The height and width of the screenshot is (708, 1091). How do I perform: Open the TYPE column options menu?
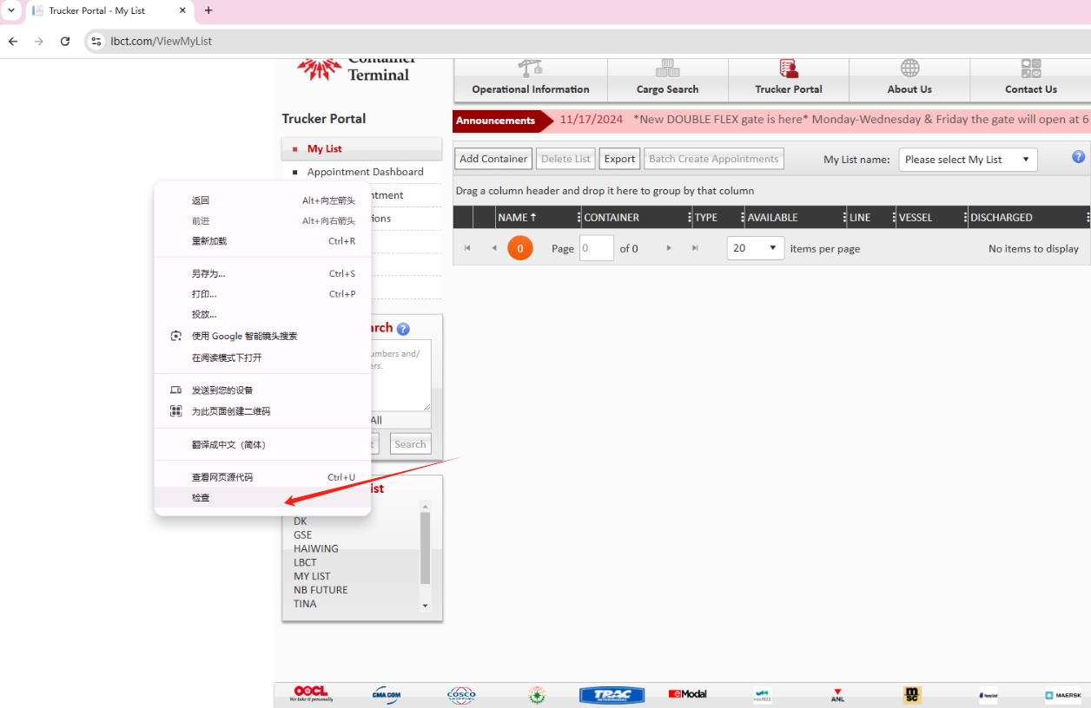pyautogui.click(x=743, y=218)
